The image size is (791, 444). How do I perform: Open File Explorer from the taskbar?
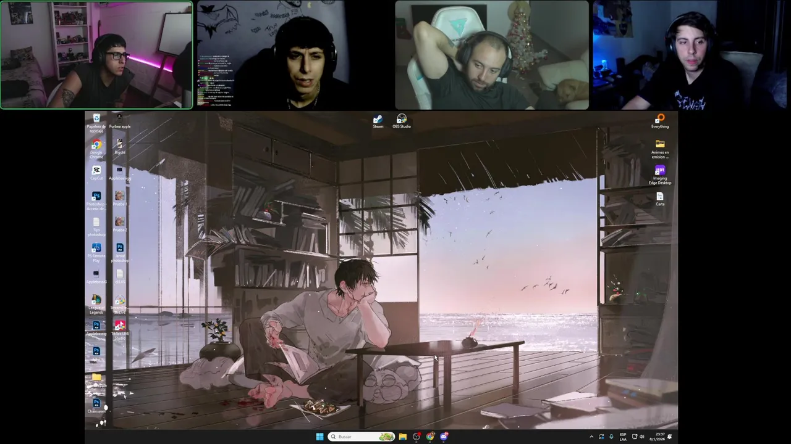pos(402,437)
